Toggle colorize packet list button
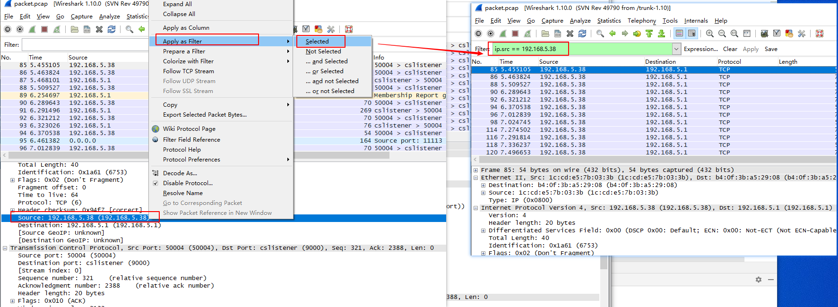This screenshot has width=838, height=307. (x=680, y=34)
